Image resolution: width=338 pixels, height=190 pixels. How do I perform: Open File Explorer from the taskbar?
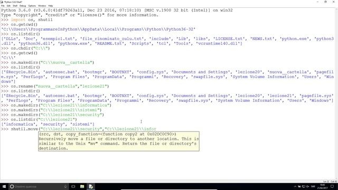point(82,186)
